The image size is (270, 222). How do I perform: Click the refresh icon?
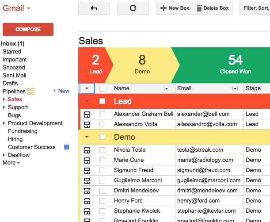pos(133,8)
